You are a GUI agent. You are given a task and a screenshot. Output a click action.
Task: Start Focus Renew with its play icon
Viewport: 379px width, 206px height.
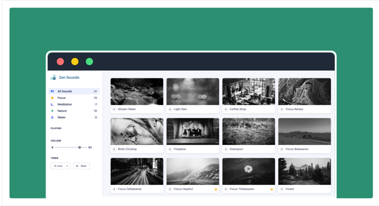(x=282, y=109)
